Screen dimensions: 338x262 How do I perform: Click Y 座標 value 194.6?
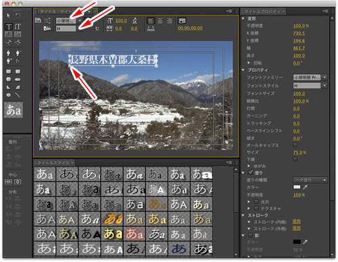(299, 41)
